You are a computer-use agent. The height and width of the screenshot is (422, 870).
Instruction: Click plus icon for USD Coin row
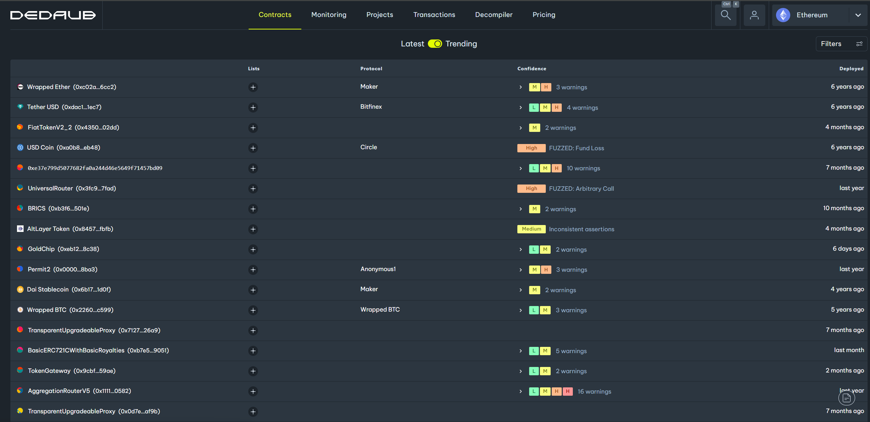click(x=253, y=148)
